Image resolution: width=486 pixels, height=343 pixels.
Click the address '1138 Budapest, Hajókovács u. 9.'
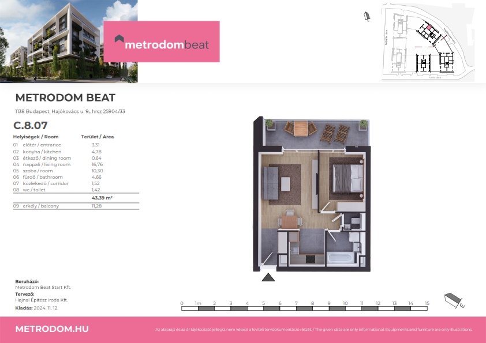click(x=53, y=111)
